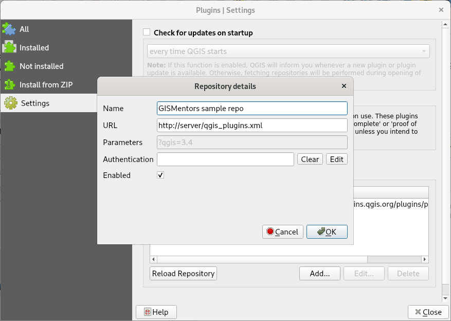Click the All plugins puzzle icon
451x321 pixels.
[9, 29]
